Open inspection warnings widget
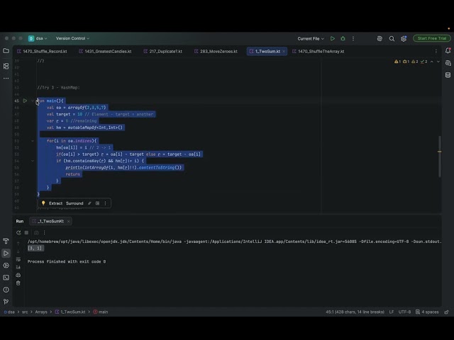 pyautogui.click(x=411, y=62)
